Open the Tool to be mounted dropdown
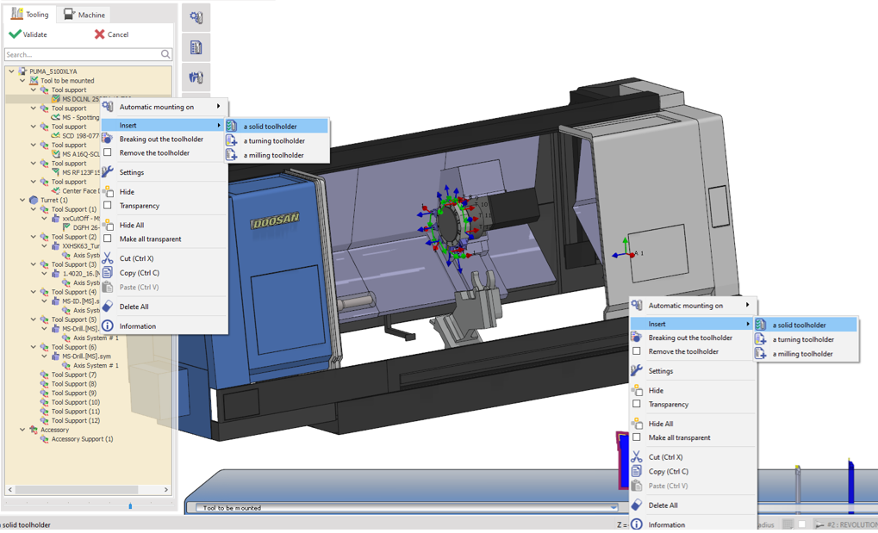The height and width of the screenshot is (533, 878). pyautogui.click(x=613, y=508)
